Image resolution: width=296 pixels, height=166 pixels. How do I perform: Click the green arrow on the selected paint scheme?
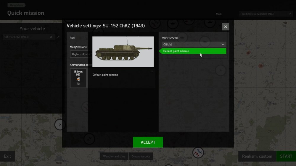160,51
